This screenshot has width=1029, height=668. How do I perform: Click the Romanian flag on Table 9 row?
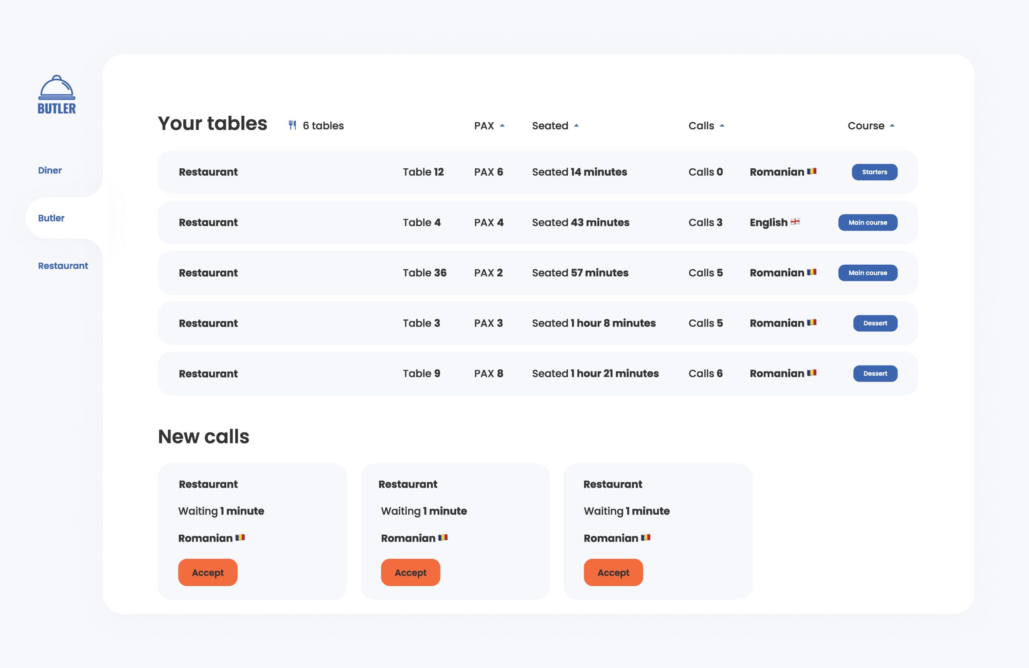pyautogui.click(x=812, y=373)
